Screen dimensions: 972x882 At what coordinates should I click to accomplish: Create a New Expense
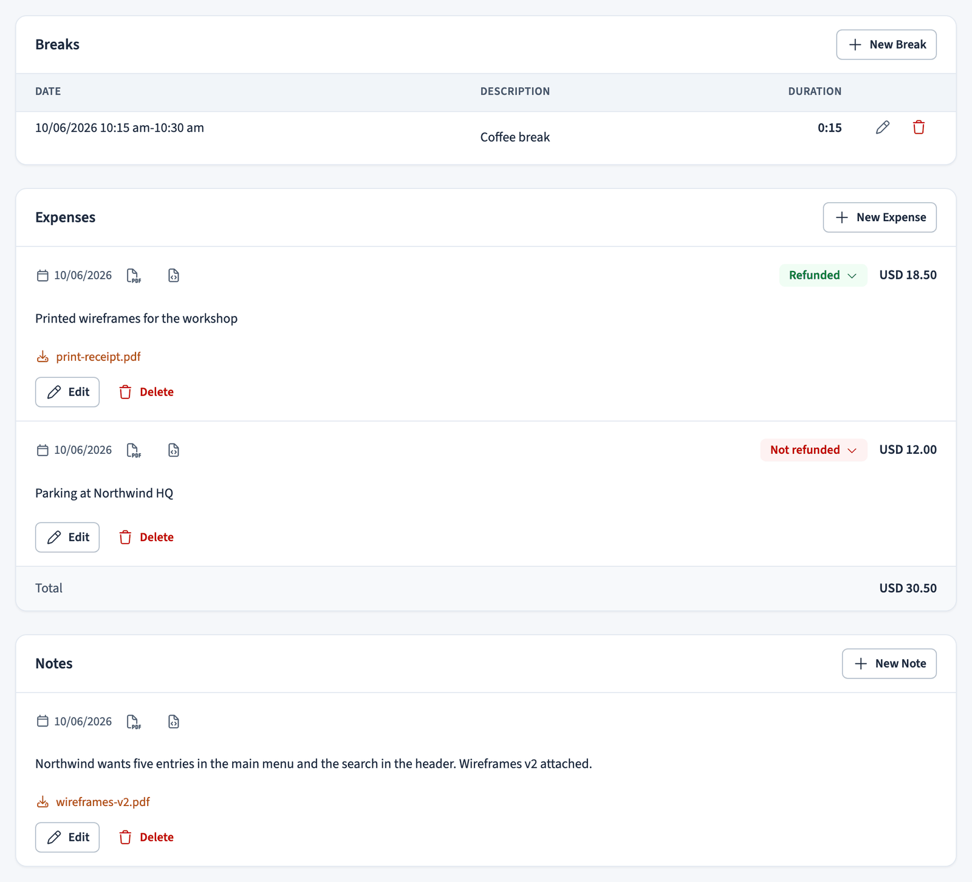(880, 217)
